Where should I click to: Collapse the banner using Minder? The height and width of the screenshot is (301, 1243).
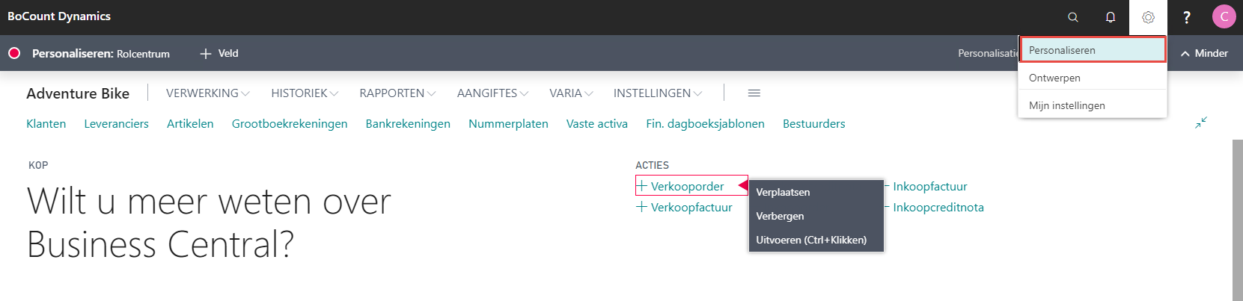1204,53
